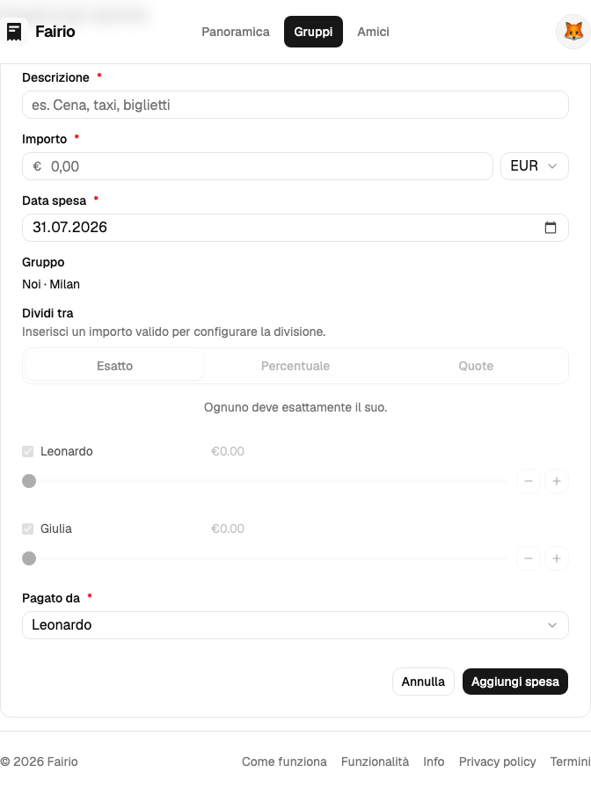
Task: Open the calendar picker icon in Data spesa
Action: tap(551, 228)
